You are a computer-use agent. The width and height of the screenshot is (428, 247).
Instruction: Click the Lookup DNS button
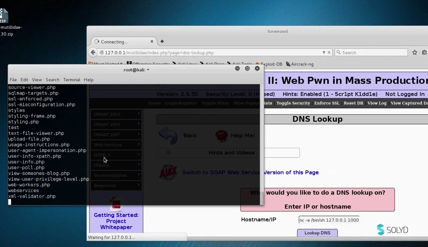click(x=317, y=233)
